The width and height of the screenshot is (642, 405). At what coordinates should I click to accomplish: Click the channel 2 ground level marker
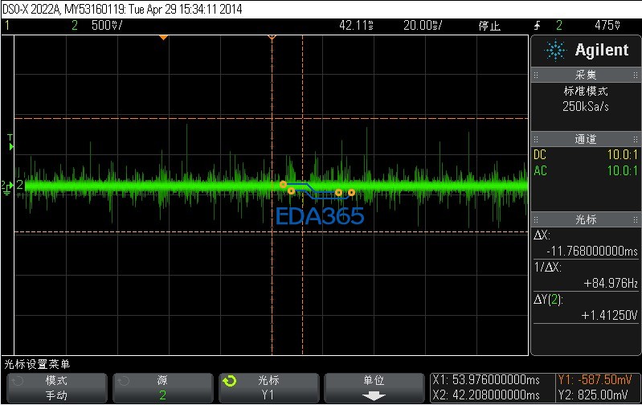[x=7, y=187]
